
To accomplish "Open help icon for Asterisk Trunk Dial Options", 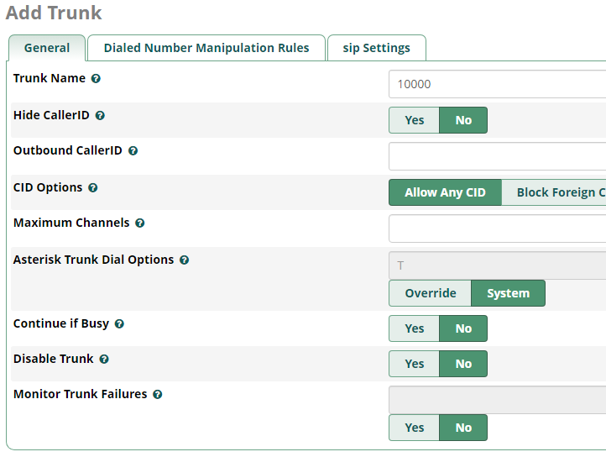I will [185, 260].
